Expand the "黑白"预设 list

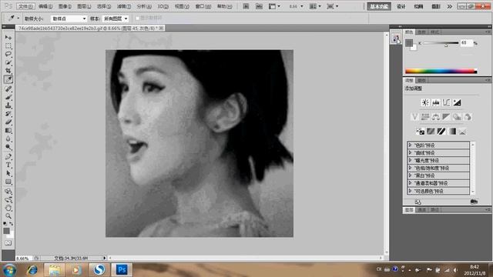(410, 175)
